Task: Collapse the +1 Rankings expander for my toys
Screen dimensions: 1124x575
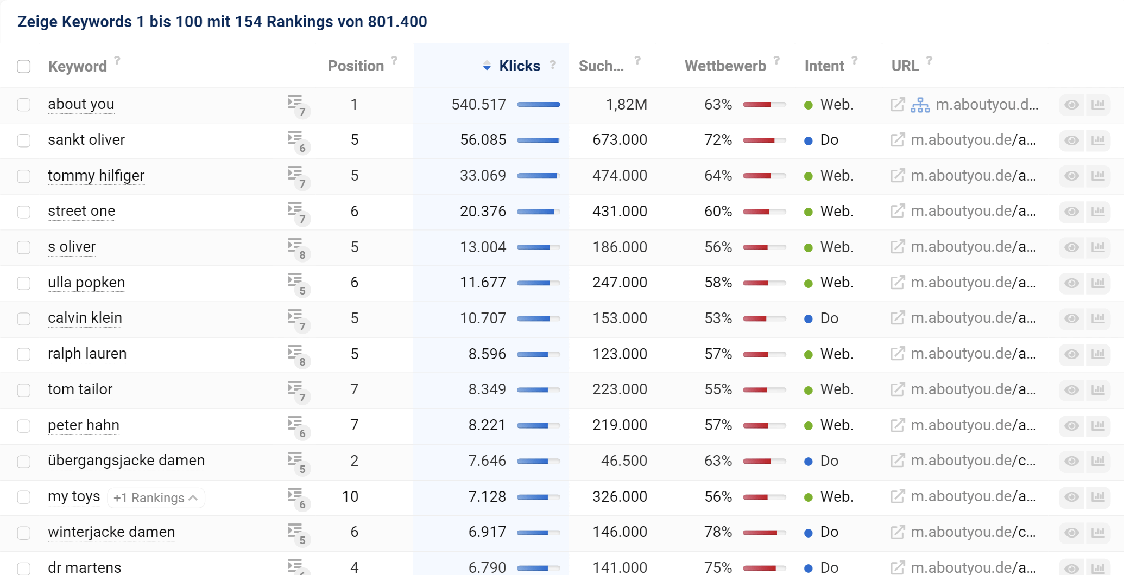Action: pos(156,497)
